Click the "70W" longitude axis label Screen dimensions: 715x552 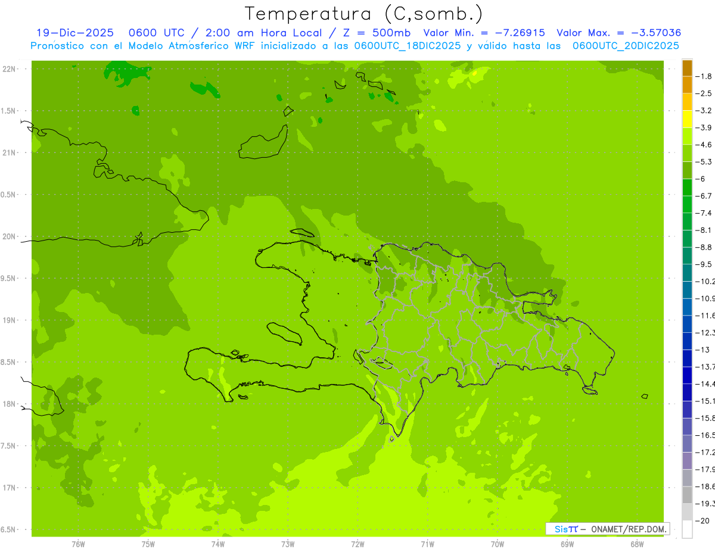pos(498,544)
